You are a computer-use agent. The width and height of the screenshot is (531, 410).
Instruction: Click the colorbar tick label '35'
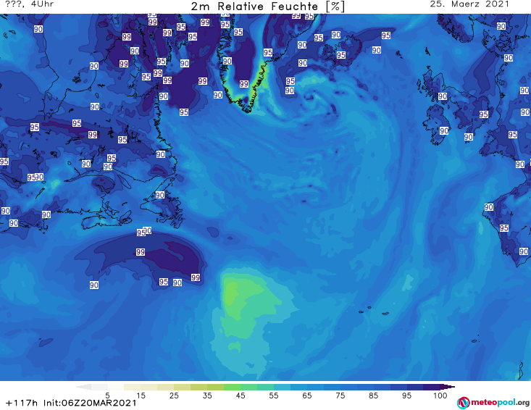207,396
